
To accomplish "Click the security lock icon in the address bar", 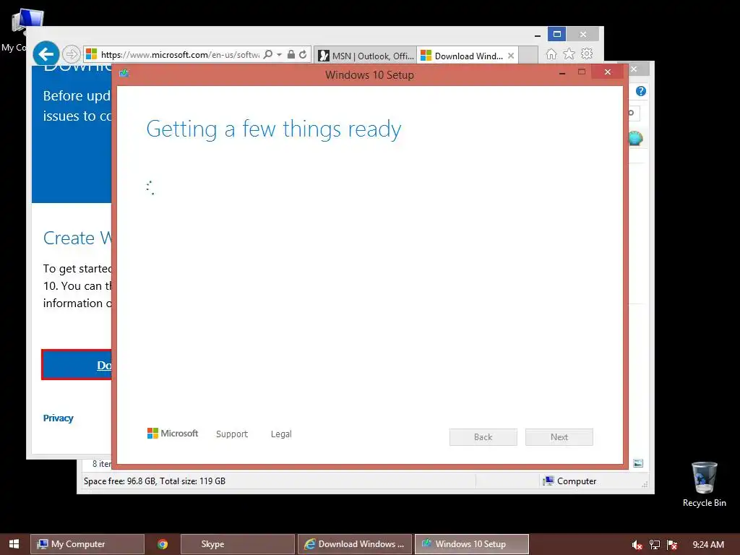I will 291,54.
